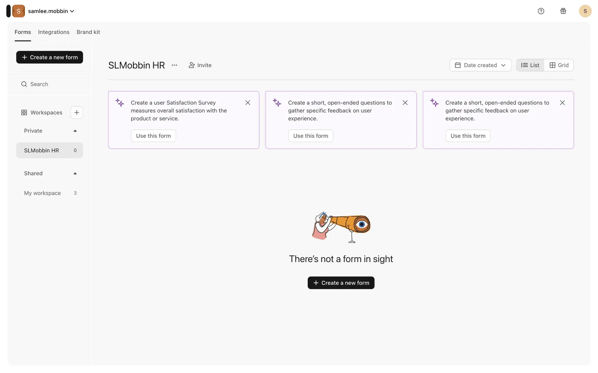This screenshot has height=373, width=598.
Task: Switch to the Integrations tab
Action: [54, 32]
